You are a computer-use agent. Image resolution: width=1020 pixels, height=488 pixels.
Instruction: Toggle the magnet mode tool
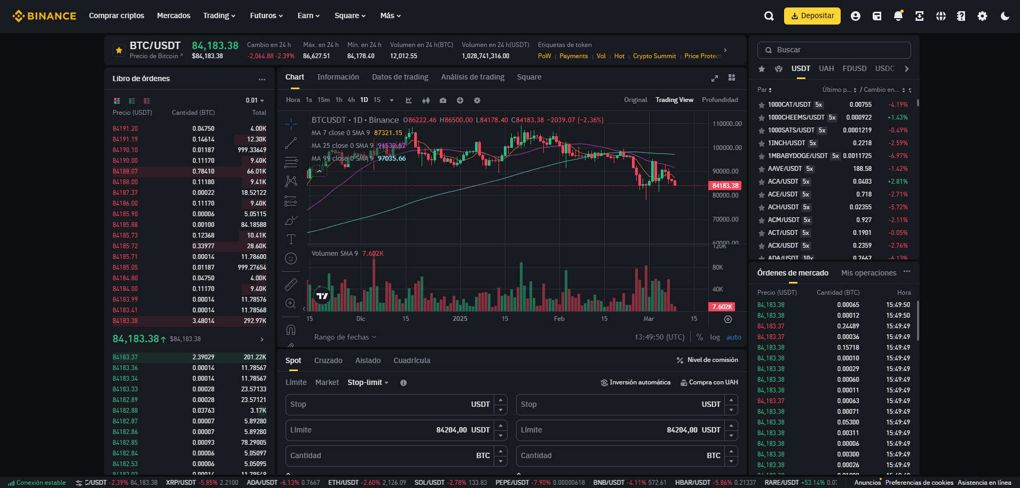pos(291,329)
